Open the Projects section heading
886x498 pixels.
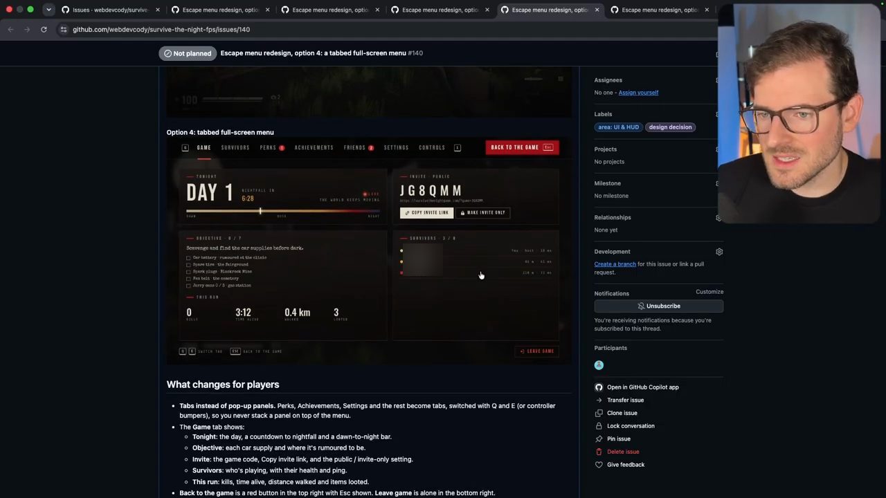(605, 149)
